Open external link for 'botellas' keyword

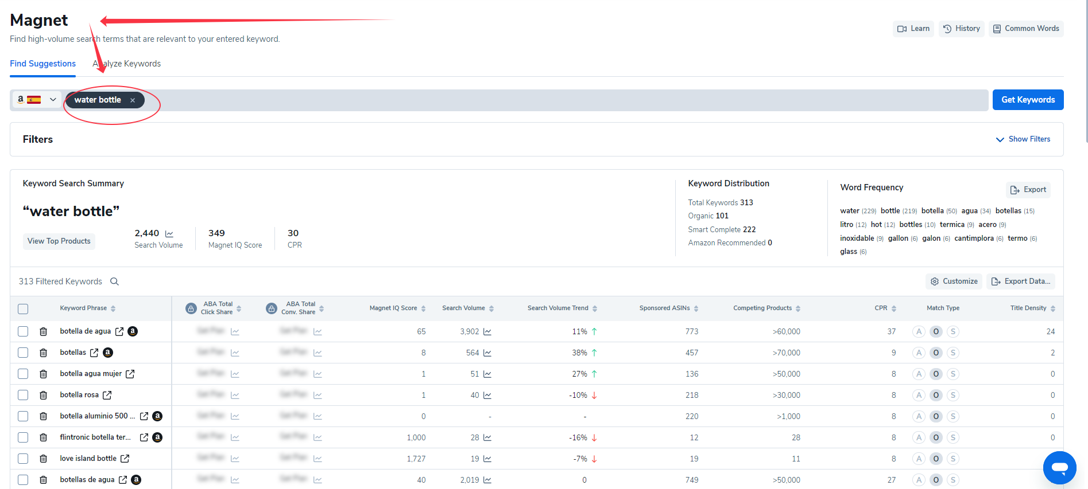(x=94, y=353)
